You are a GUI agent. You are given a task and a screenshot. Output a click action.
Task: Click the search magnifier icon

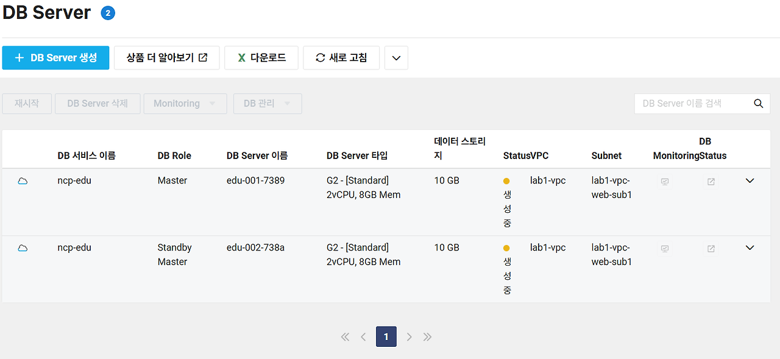pyautogui.click(x=759, y=104)
